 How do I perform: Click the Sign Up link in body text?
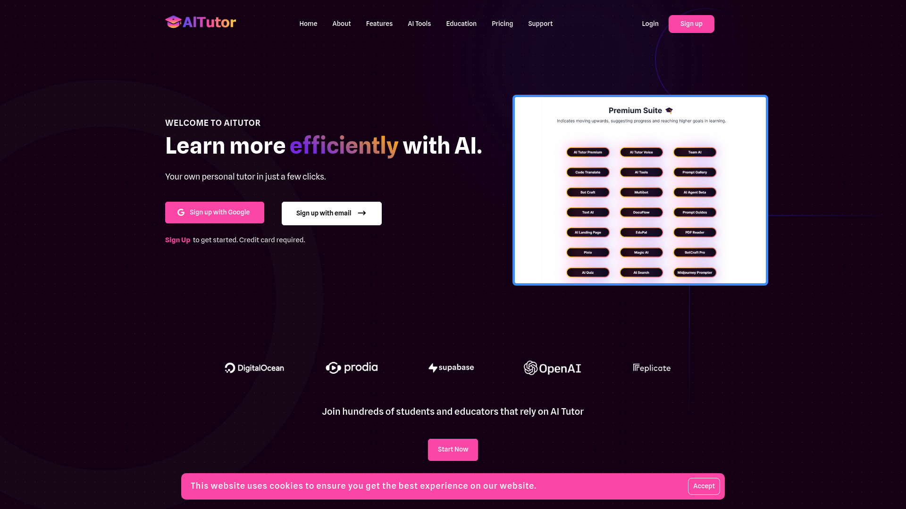pyautogui.click(x=177, y=240)
